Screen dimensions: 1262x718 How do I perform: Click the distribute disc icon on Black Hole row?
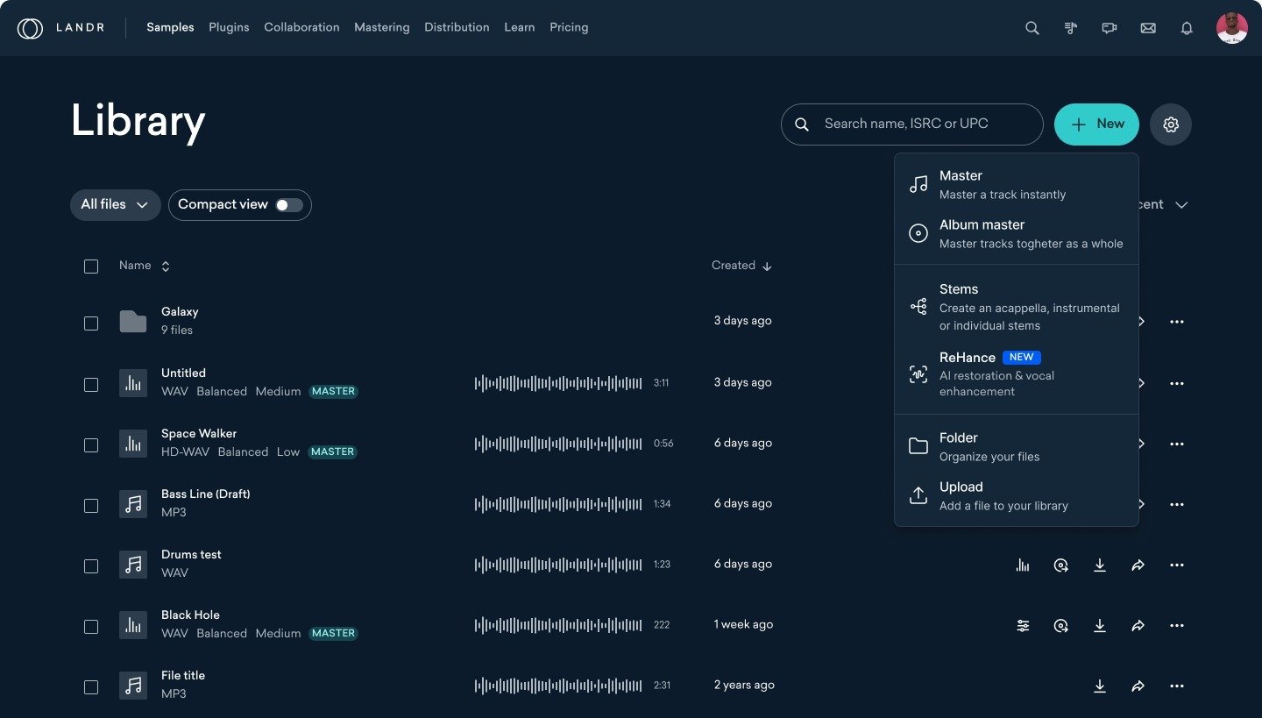tap(1061, 626)
